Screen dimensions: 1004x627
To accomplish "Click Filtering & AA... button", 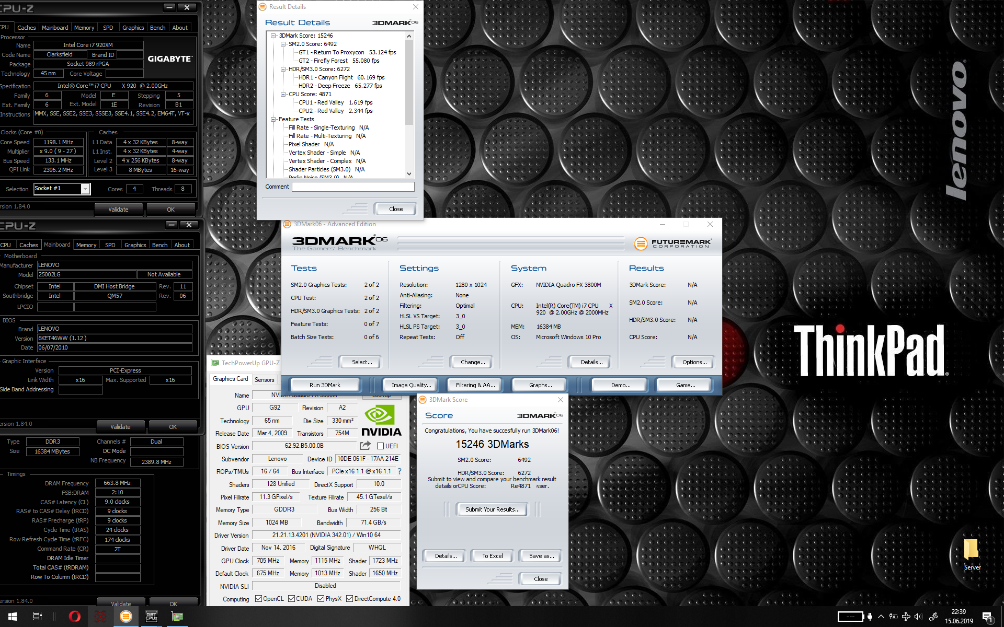I will tap(475, 385).
